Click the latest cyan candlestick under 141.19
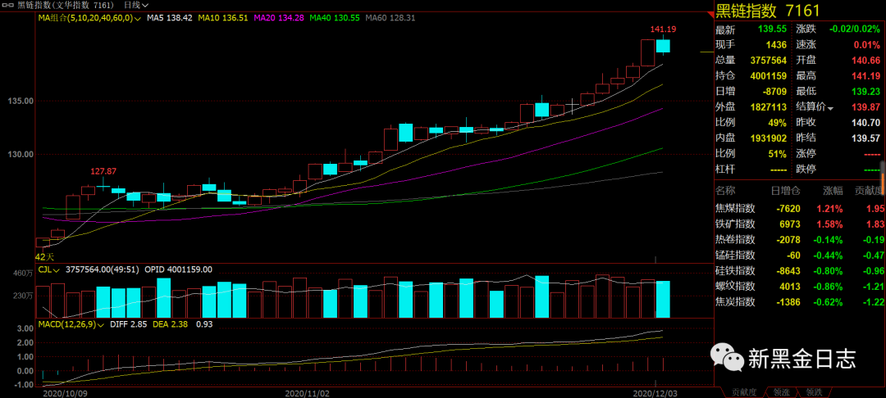This screenshot has width=886, height=398. tap(663, 46)
